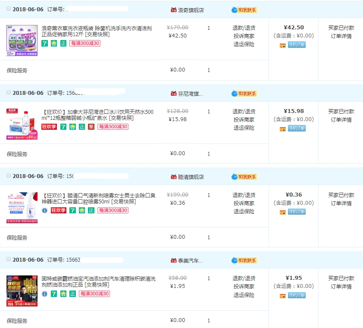363x328 pixels.
Task: Click the credit card icon under ¥15.98
Action: pos(283,129)
